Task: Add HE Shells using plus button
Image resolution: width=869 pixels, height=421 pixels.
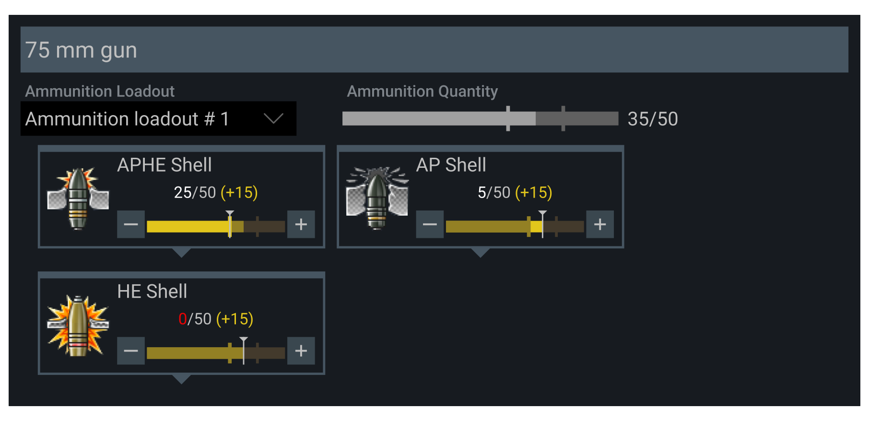Action: [x=301, y=351]
